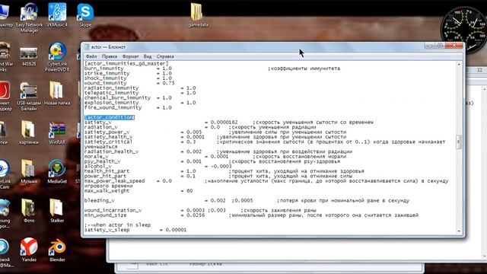Click the wound_immunity value 0.75
Screen dimensions: 487x274
pos(168,83)
